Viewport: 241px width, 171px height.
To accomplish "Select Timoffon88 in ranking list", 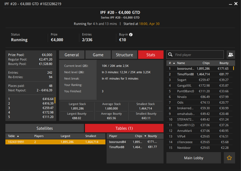I will tap(199, 74).
